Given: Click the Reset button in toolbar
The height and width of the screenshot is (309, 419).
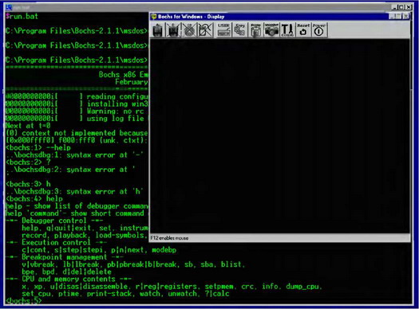Looking at the screenshot, I should tap(303, 29).
